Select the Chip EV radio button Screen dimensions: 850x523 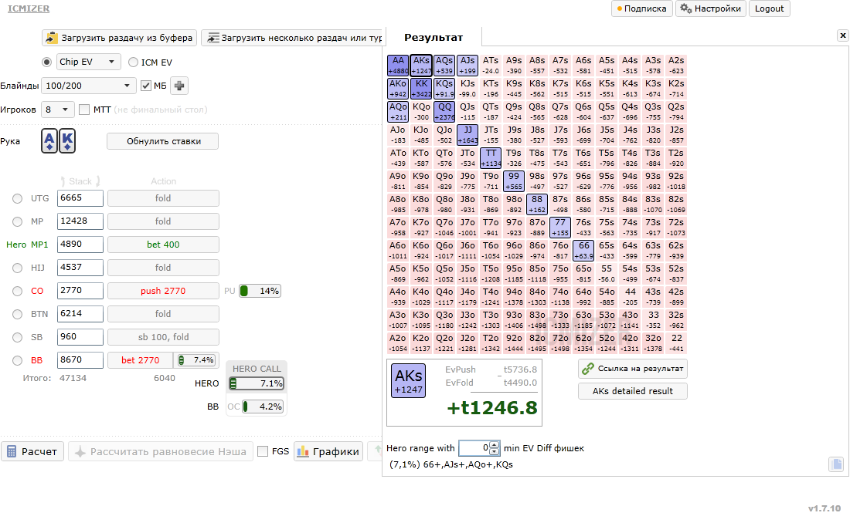point(46,62)
